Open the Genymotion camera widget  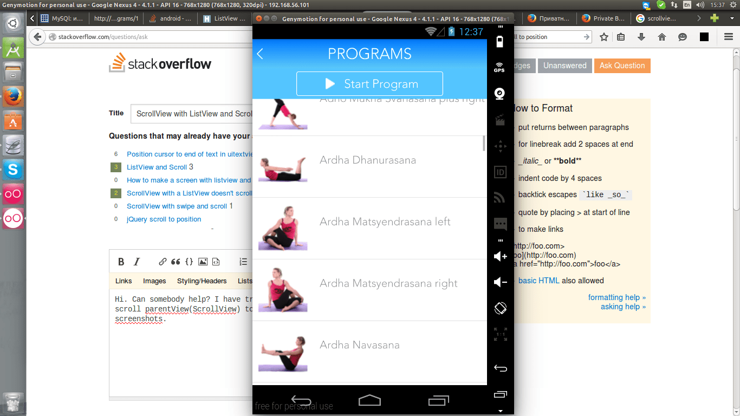[x=500, y=94]
